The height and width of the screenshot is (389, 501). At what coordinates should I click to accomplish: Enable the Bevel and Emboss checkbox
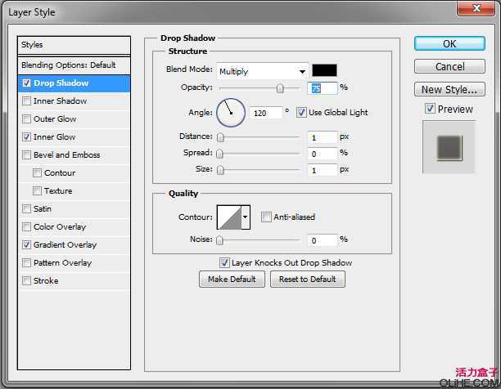coord(26,155)
